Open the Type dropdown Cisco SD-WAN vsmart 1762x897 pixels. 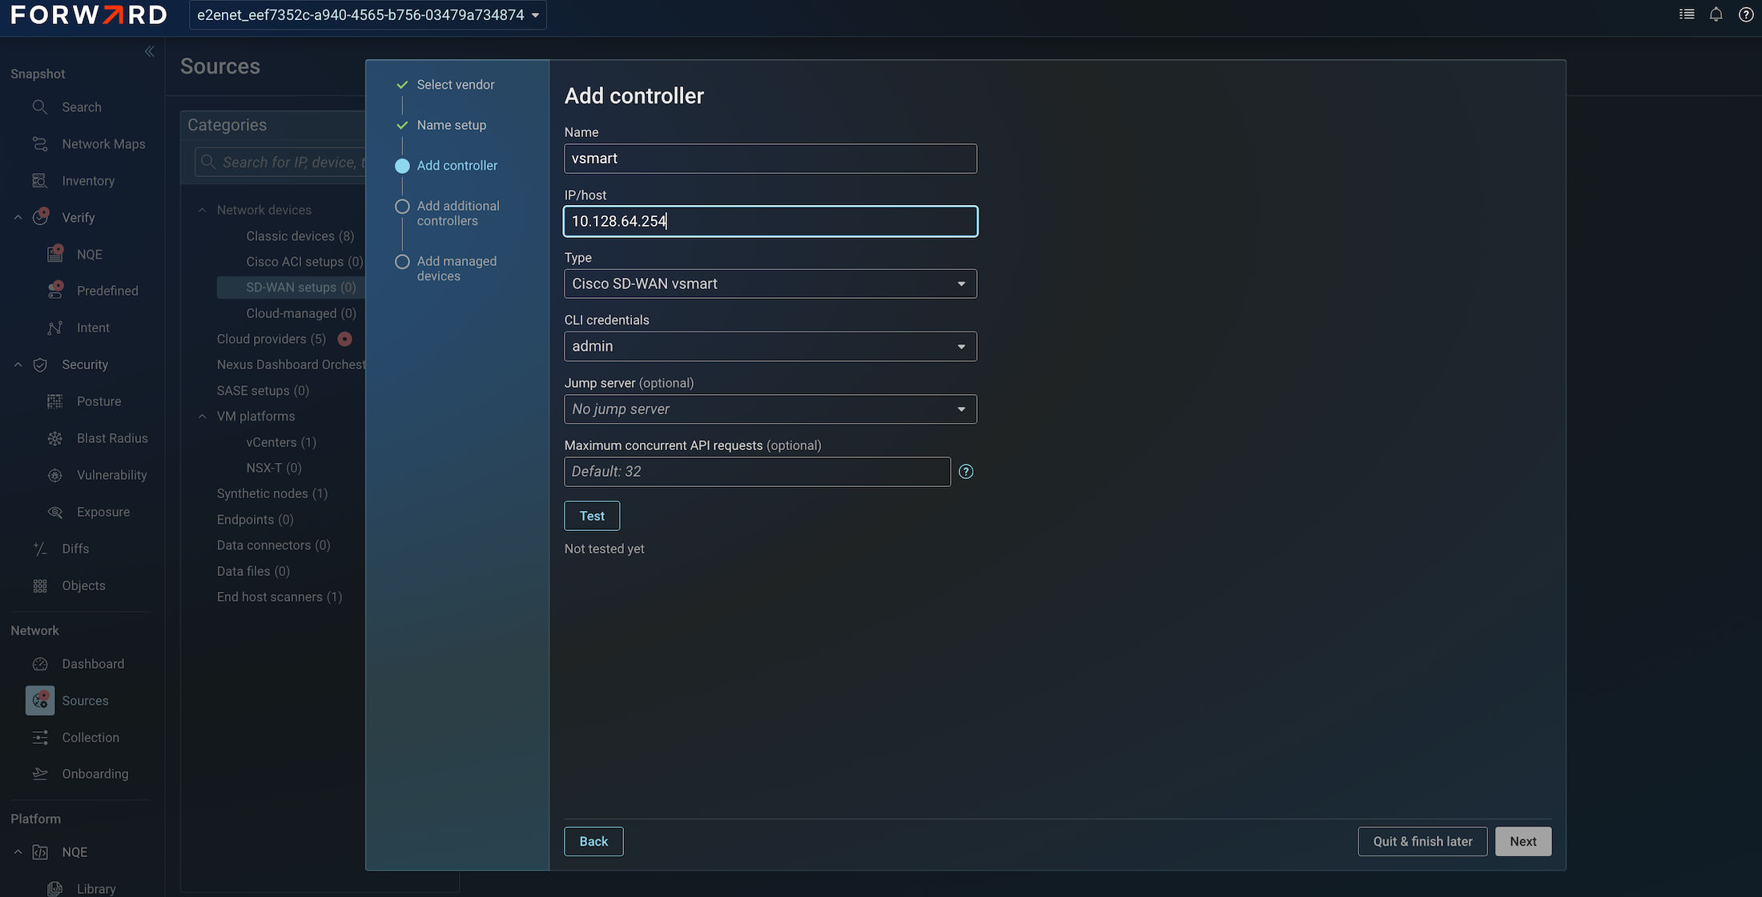click(770, 284)
